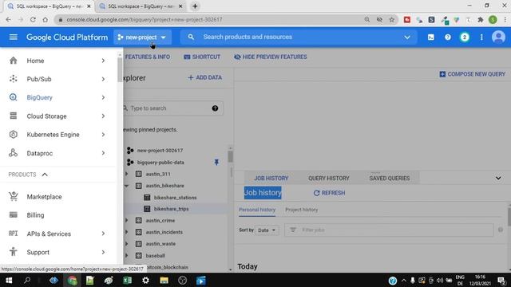Click the APIs & Services icon
The height and width of the screenshot is (287, 511).
tap(14, 234)
